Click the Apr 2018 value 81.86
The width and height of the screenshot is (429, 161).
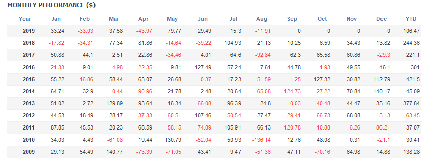145,43
